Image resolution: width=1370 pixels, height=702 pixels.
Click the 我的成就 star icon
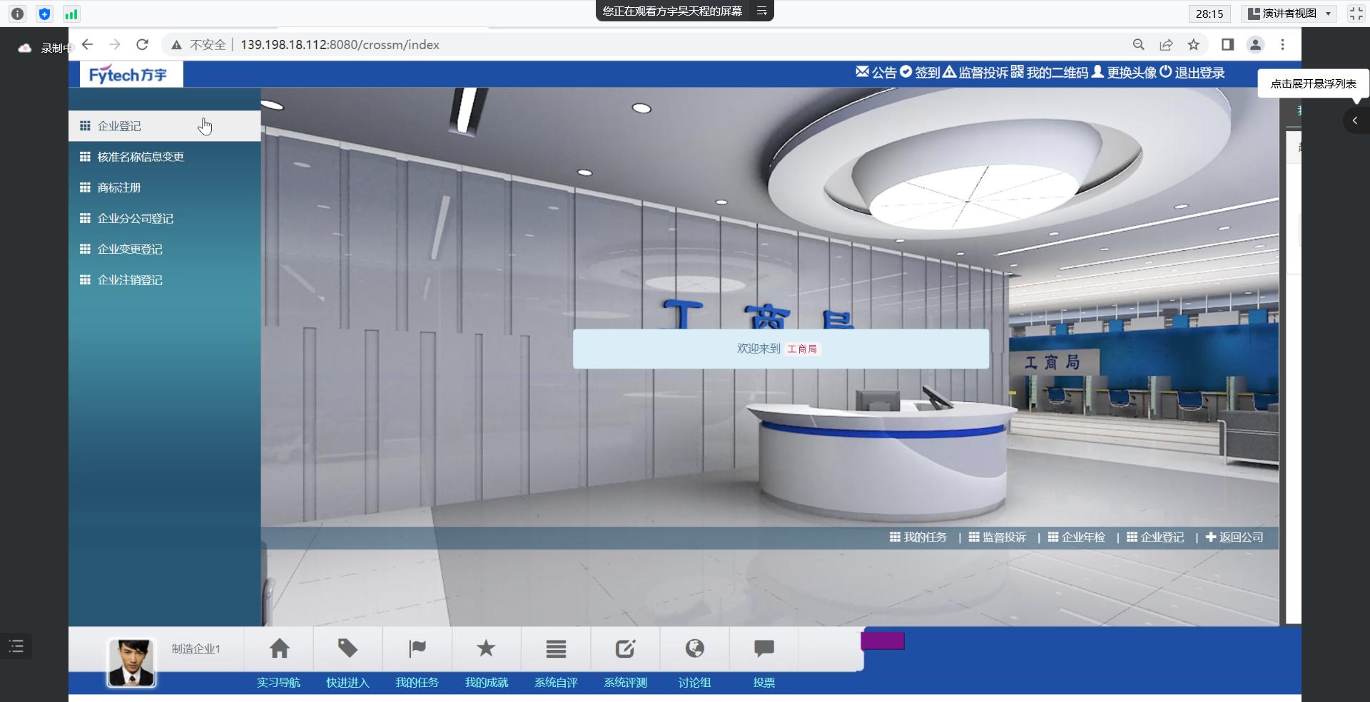click(486, 649)
